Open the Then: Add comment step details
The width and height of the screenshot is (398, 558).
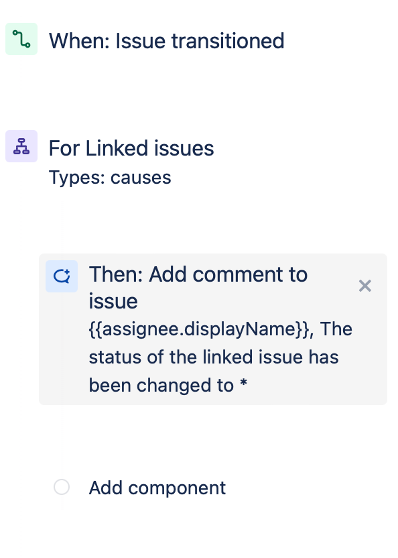pyautogui.click(x=198, y=288)
